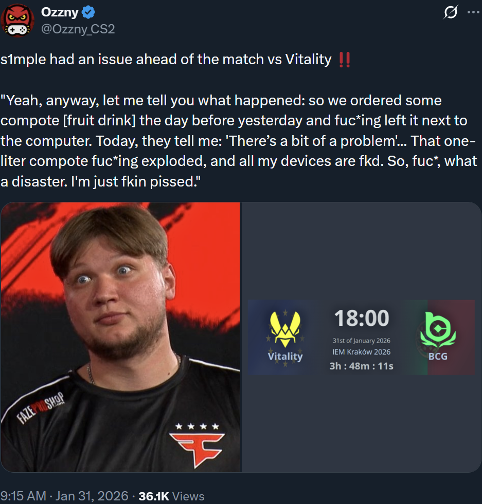
Task: Click the Vitality bee logo
Action: [x=285, y=329]
